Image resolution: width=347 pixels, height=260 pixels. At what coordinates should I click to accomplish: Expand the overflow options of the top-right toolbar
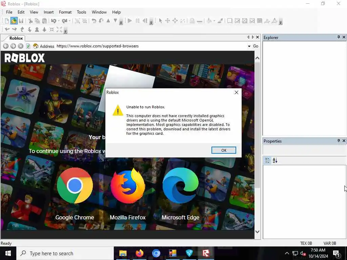[x=280, y=22]
